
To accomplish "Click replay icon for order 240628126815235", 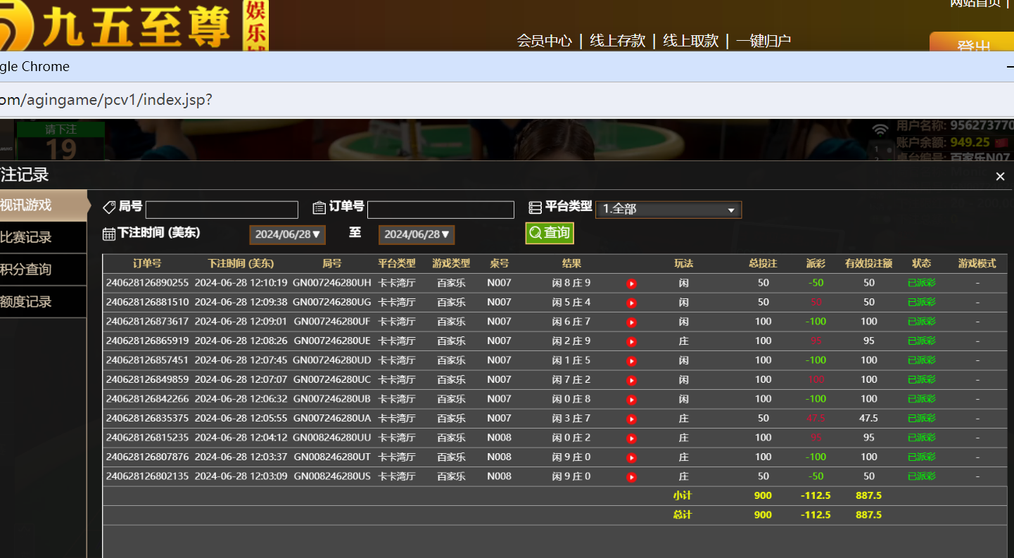I will 631,438.
